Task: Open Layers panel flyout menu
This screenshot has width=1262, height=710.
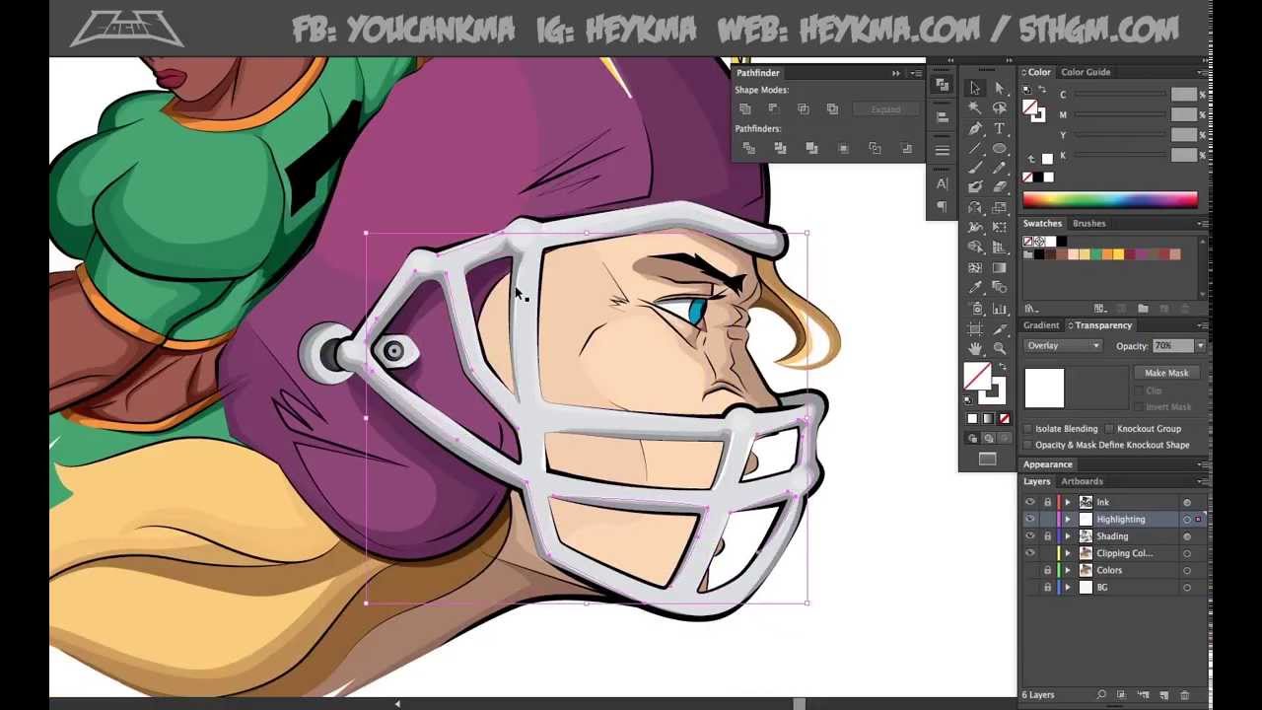Action: point(1202,481)
